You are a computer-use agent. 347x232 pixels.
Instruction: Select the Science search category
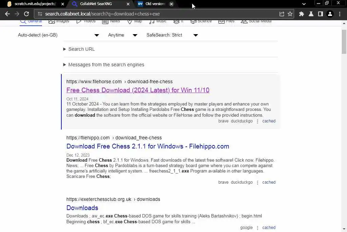201,22
